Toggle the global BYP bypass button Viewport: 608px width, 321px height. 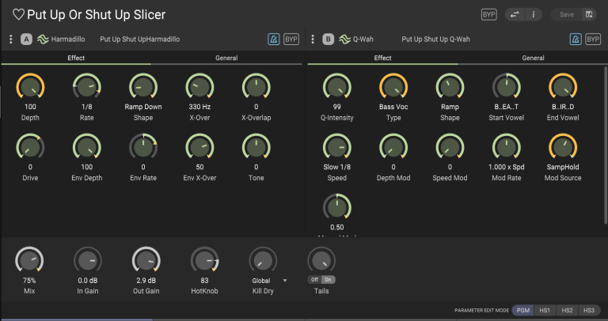tap(488, 15)
